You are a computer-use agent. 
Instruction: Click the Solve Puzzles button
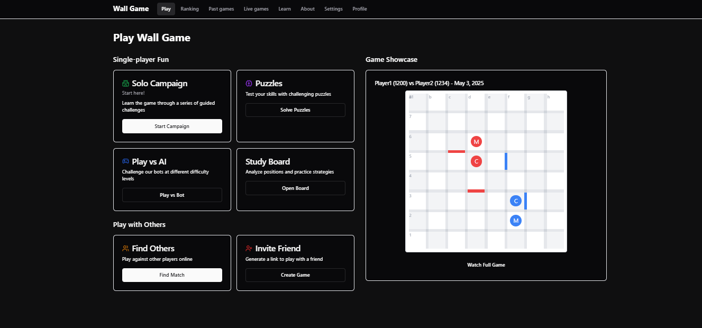[295, 110]
